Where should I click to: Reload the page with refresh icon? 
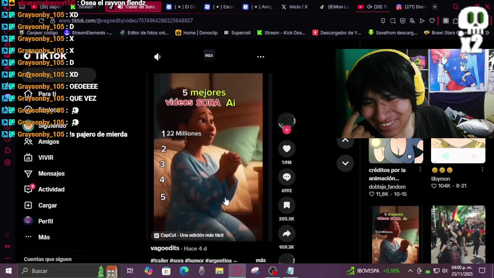point(42,20)
